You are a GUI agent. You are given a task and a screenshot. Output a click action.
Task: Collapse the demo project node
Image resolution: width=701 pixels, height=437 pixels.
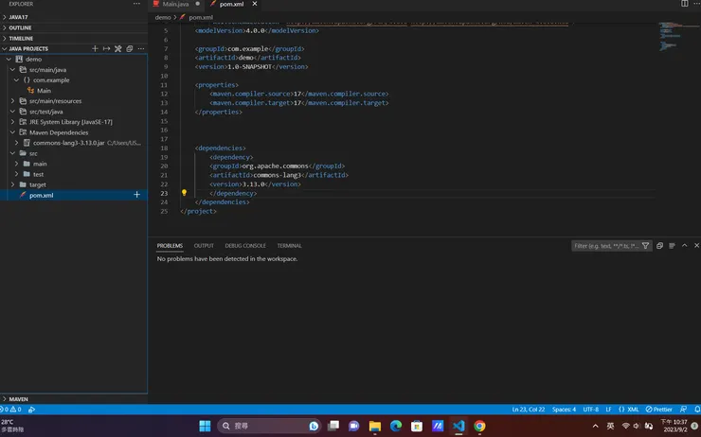click(9, 59)
